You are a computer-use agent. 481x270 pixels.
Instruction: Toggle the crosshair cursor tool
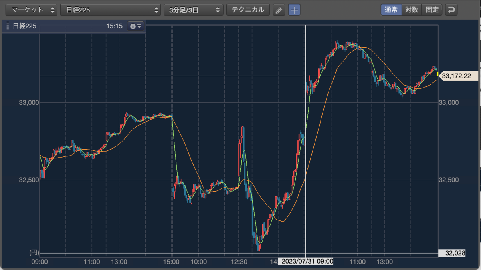(x=294, y=10)
